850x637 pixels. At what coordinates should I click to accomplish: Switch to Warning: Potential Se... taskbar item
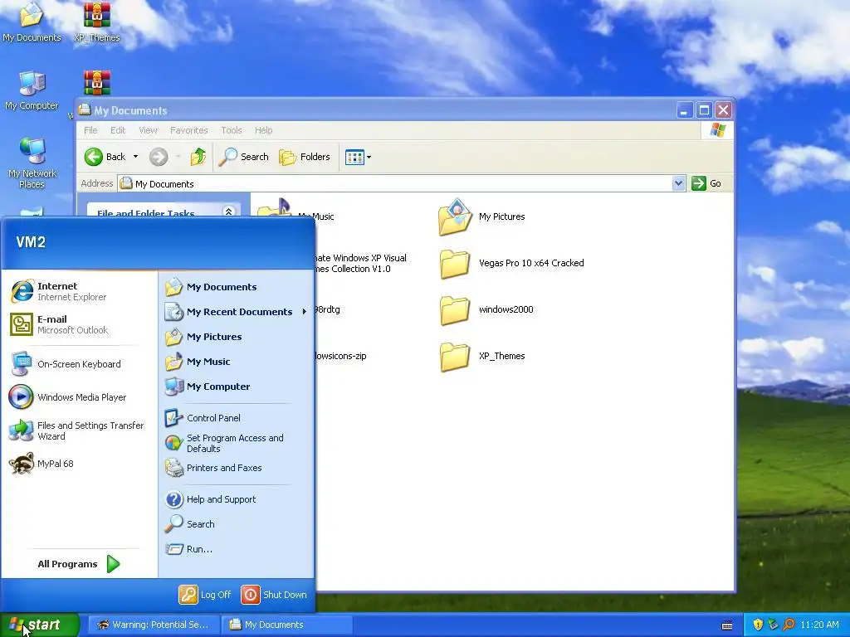pos(154,625)
